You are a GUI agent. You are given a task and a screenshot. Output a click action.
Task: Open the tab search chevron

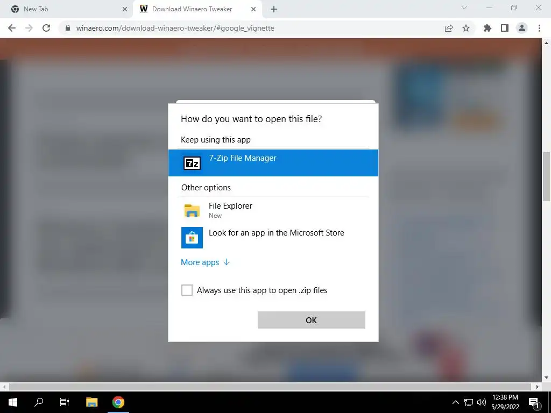[464, 8]
